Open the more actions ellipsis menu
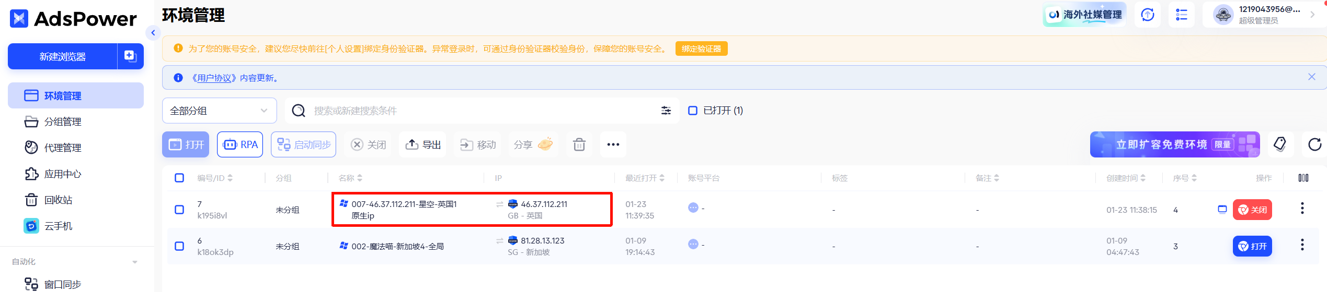 (x=613, y=144)
